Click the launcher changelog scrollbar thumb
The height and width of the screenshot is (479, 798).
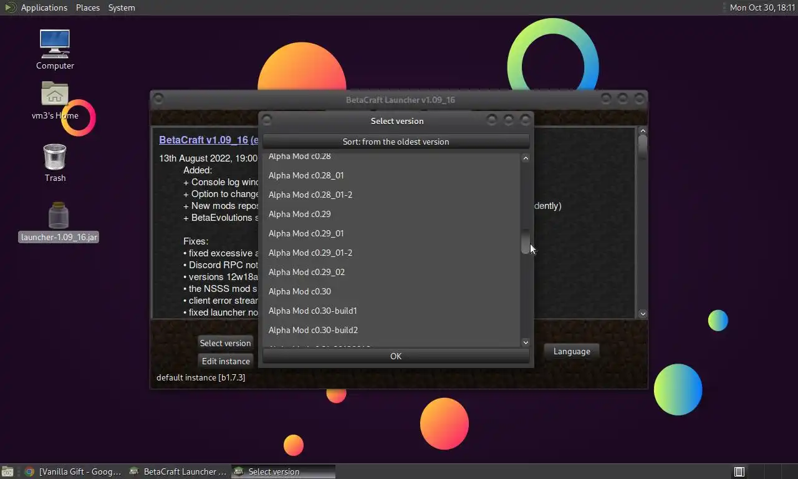click(643, 147)
